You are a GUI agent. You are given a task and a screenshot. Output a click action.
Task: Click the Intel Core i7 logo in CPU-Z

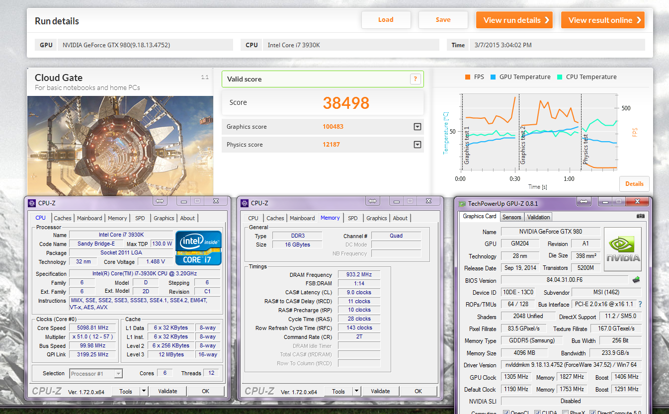tap(198, 248)
